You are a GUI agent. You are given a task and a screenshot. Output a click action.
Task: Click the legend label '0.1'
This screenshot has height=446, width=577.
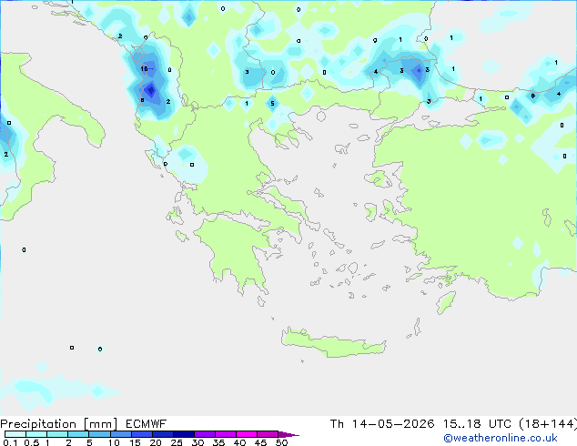[x=10, y=442]
